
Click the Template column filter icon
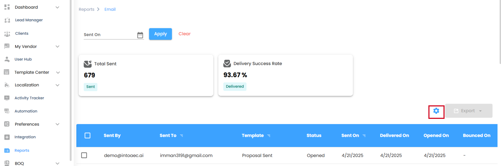[x=269, y=135]
